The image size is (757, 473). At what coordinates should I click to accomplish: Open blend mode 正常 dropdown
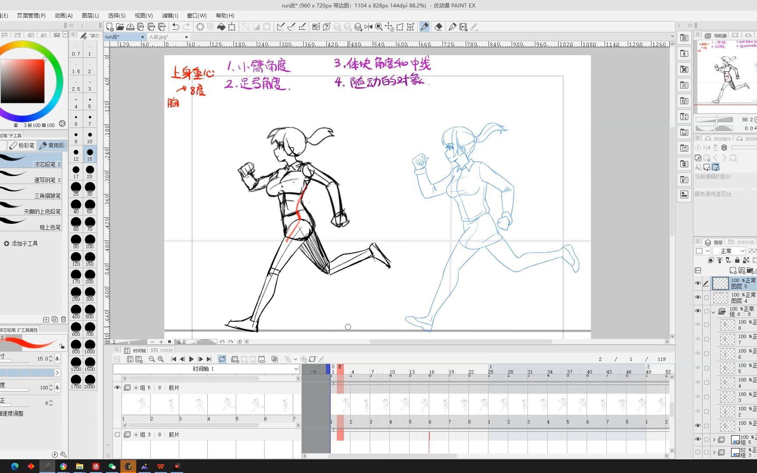click(729, 251)
